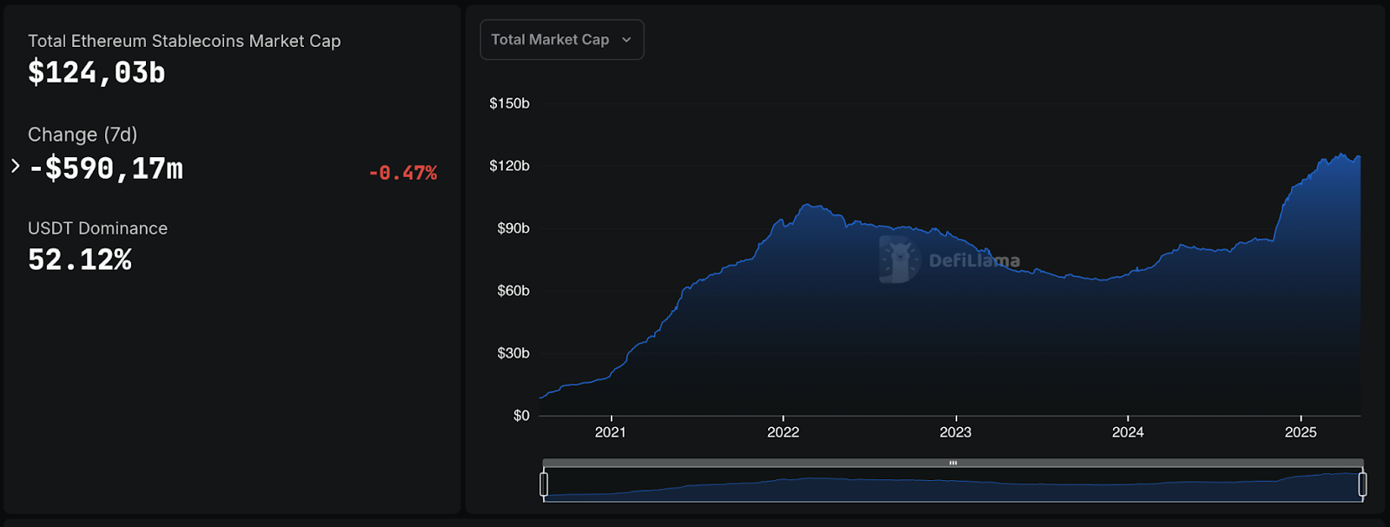Click the Total Ethereum Stablecoins Market Cap heading
Viewport: 1390px width, 527px height.
tap(184, 41)
